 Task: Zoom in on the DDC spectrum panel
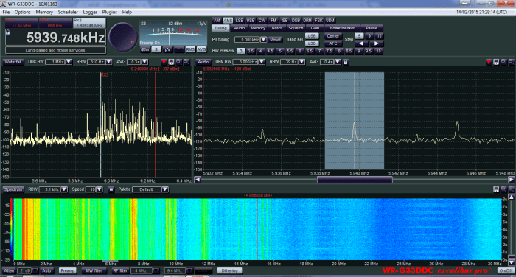click(x=178, y=62)
